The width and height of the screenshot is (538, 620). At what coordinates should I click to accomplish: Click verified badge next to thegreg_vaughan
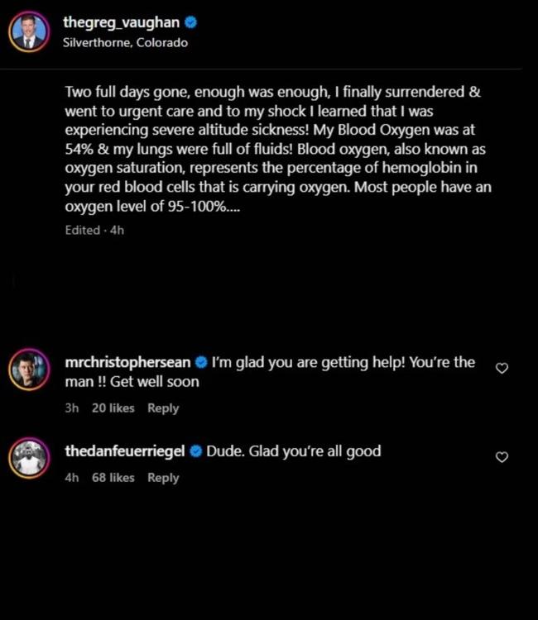pos(190,24)
